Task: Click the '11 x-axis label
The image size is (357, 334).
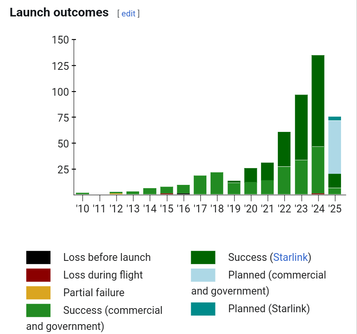Action: tap(99, 209)
